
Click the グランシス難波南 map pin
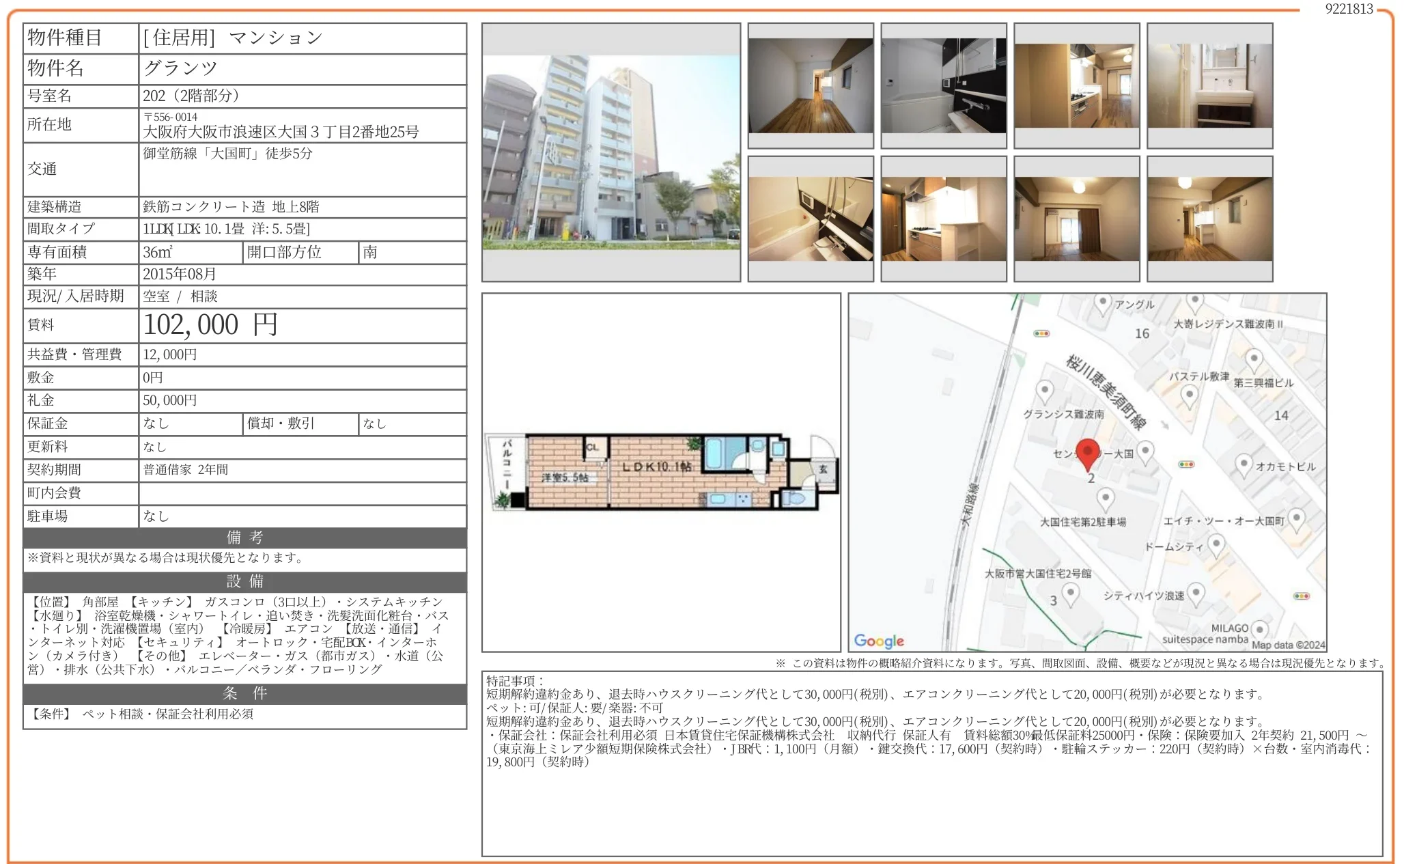[1044, 391]
